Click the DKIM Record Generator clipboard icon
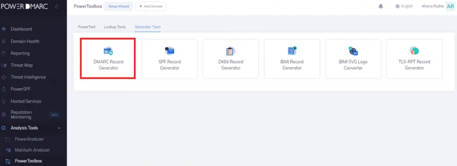 point(231,51)
